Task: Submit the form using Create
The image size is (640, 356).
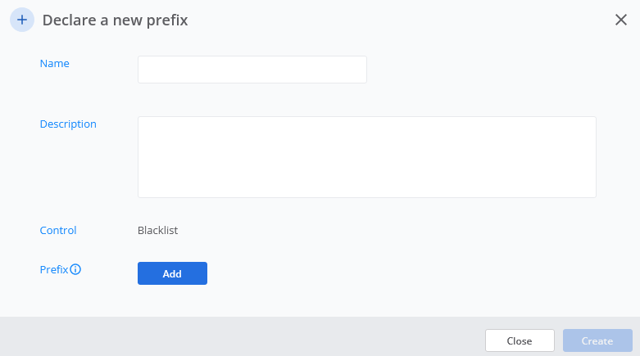Action: tap(597, 340)
